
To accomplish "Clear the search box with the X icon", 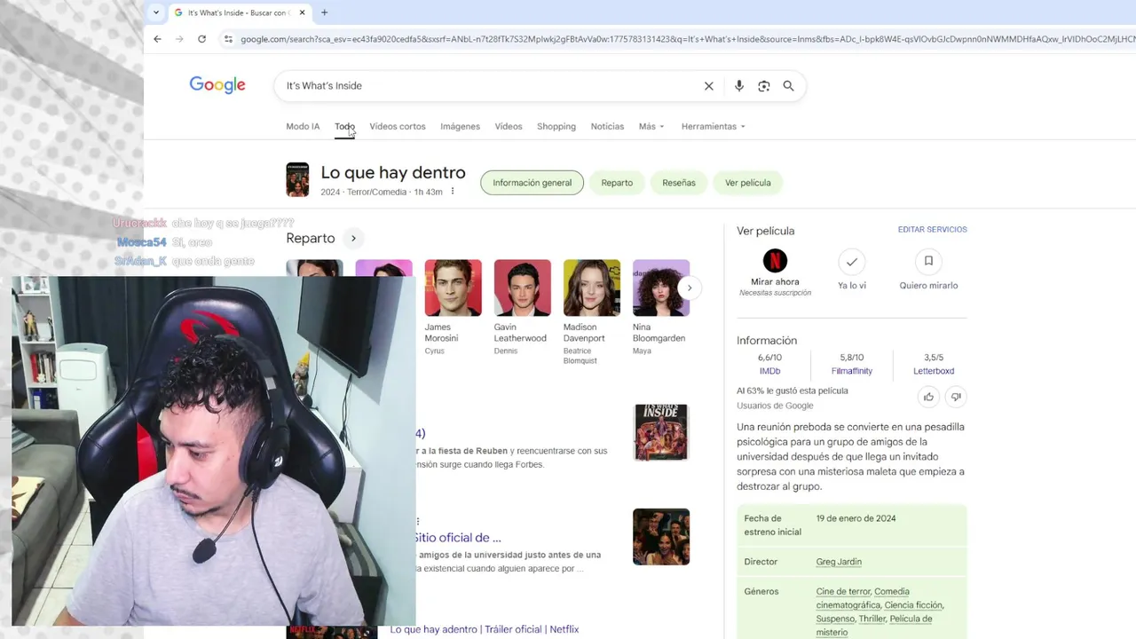I will [x=708, y=86].
